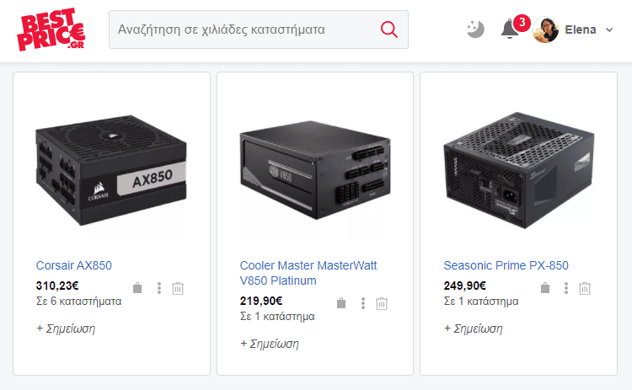
Task: Click the Corsair AX850 product image
Action: tap(111, 170)
